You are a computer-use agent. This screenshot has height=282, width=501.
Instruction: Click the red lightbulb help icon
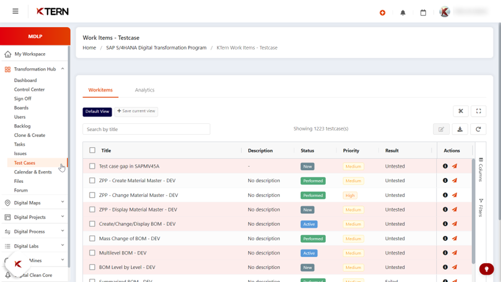pyautogui.click(x=486, y=269)
